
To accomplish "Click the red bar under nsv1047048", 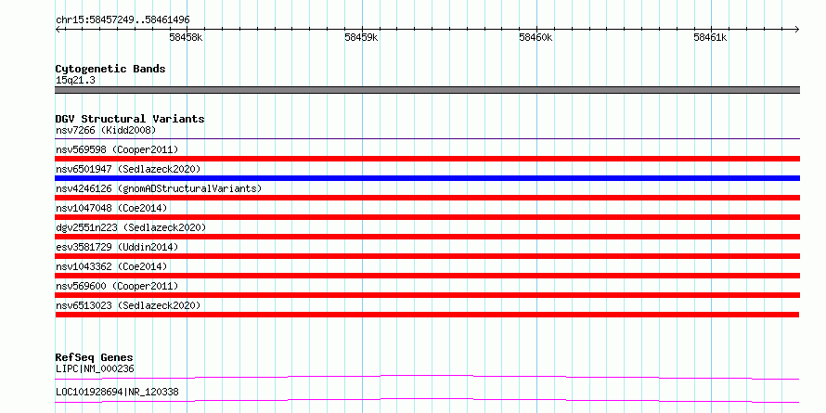I will 427,217.
